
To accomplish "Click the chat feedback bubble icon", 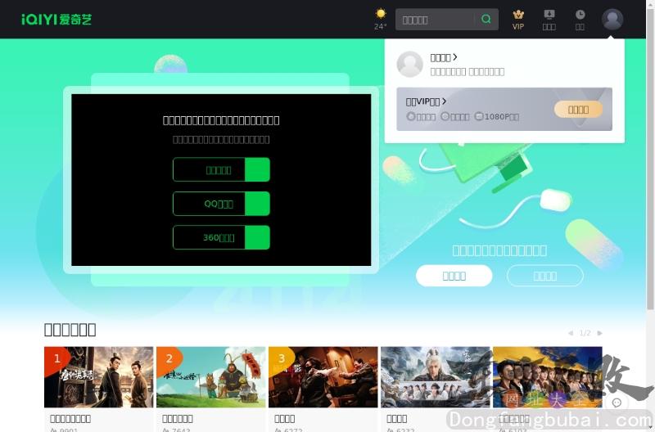I will pyautogui.click(x=617, y=403).
